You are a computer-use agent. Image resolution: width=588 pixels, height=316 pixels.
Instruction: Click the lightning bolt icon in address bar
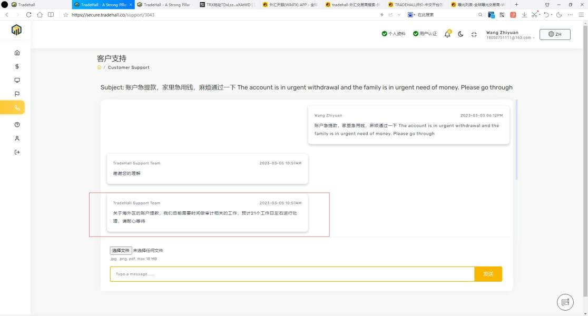point(382,15)
